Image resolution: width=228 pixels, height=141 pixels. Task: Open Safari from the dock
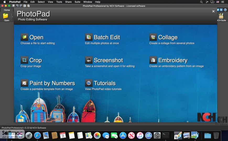[37, 136]
